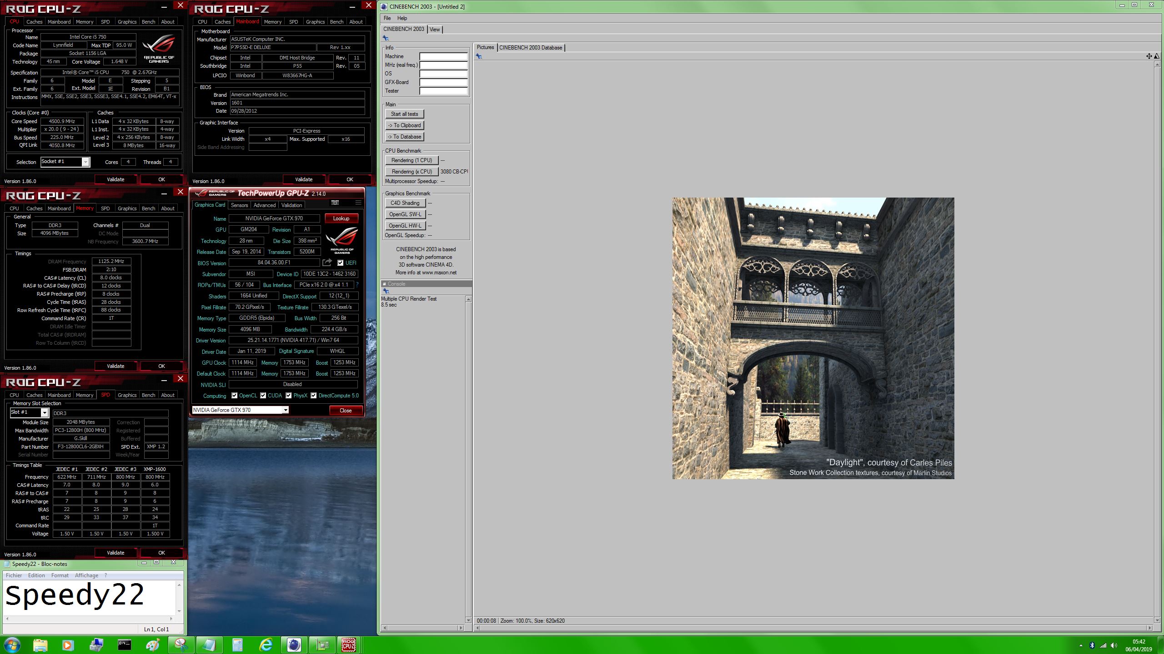Toggle the PhysX checkbox in GPU-Z

coord(288,396)
